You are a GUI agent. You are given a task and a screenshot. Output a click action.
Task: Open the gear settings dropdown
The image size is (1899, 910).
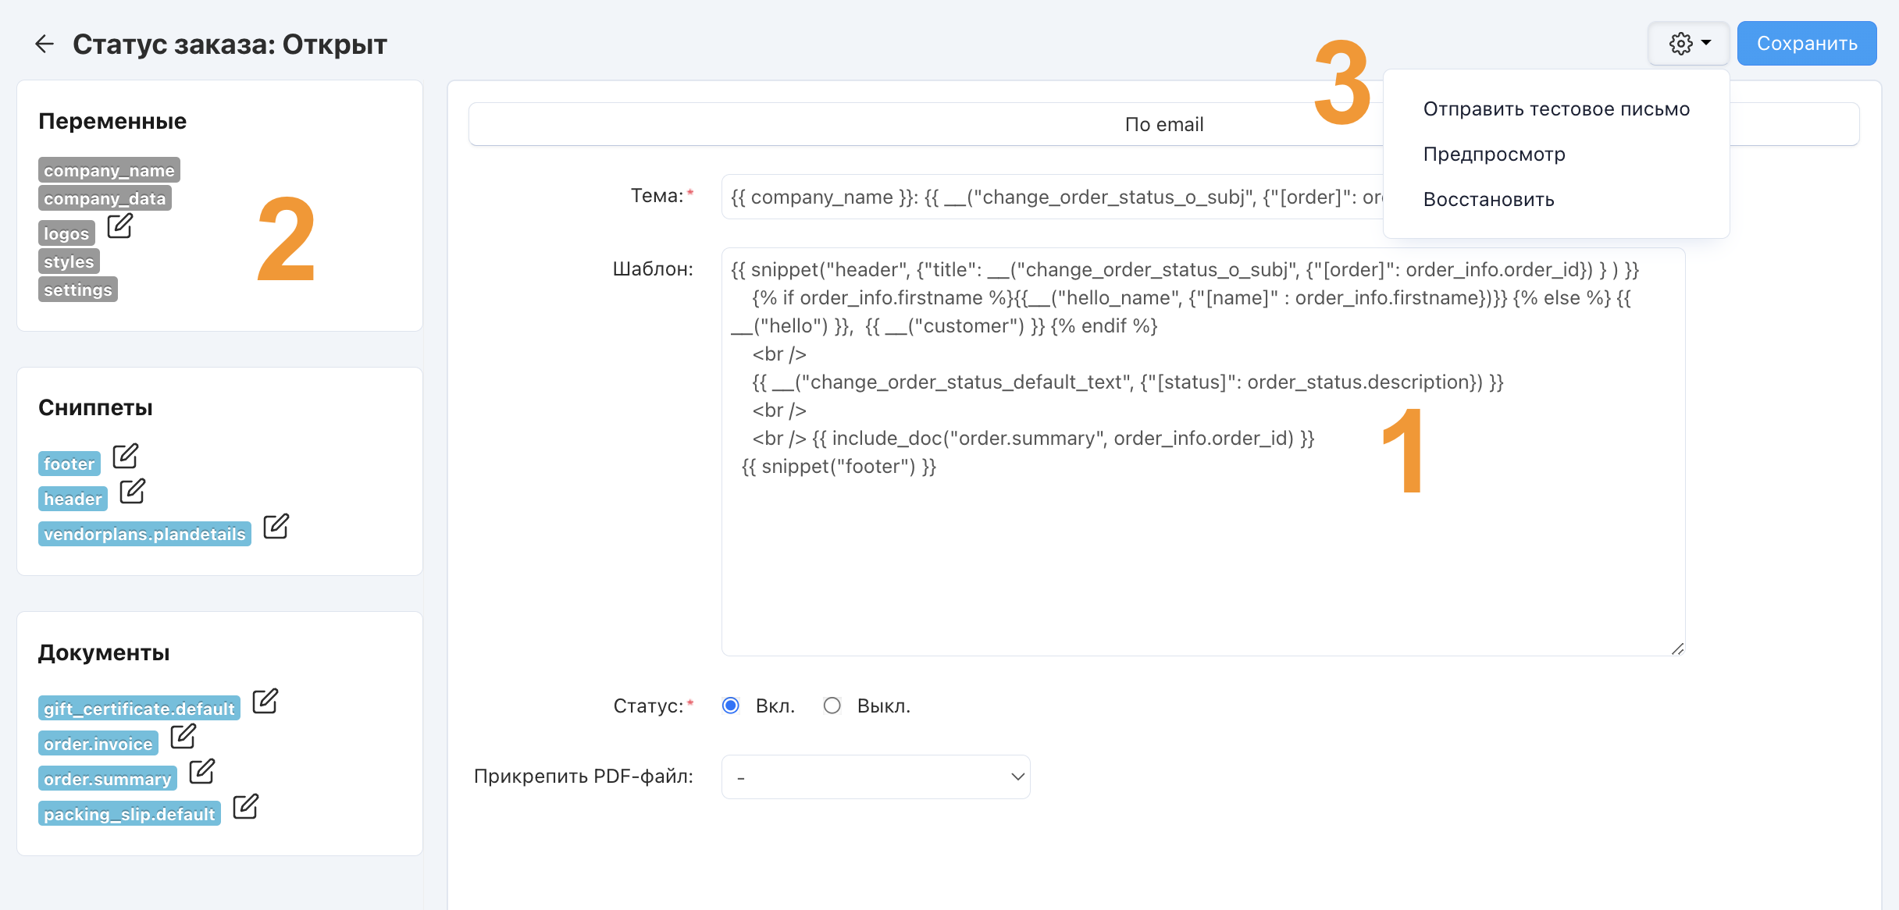(x=1688, y=44)
